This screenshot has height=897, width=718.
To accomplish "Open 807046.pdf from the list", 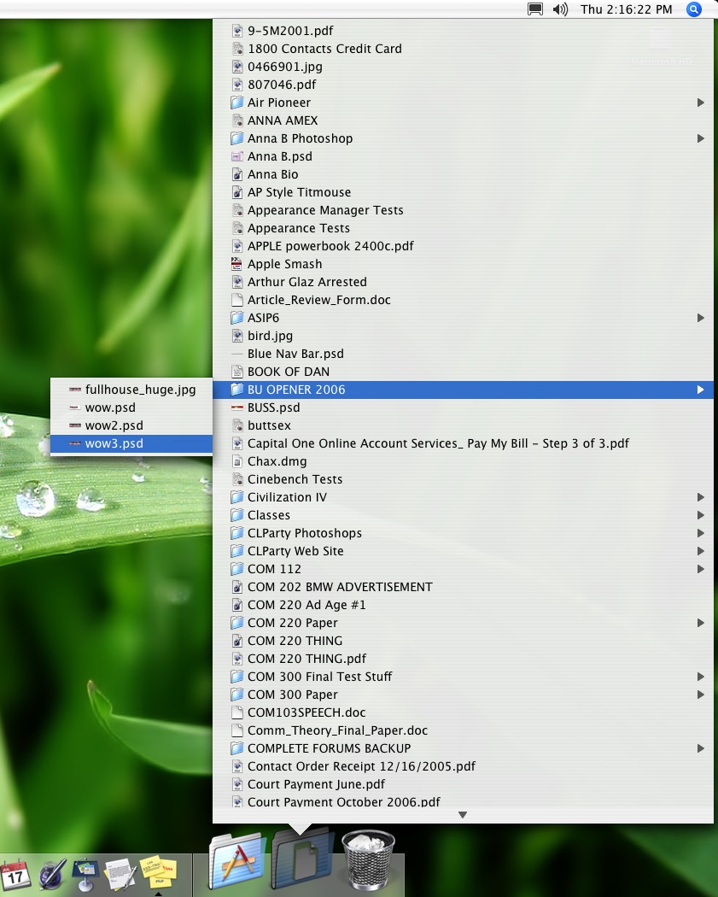I will tap(463, 85).
